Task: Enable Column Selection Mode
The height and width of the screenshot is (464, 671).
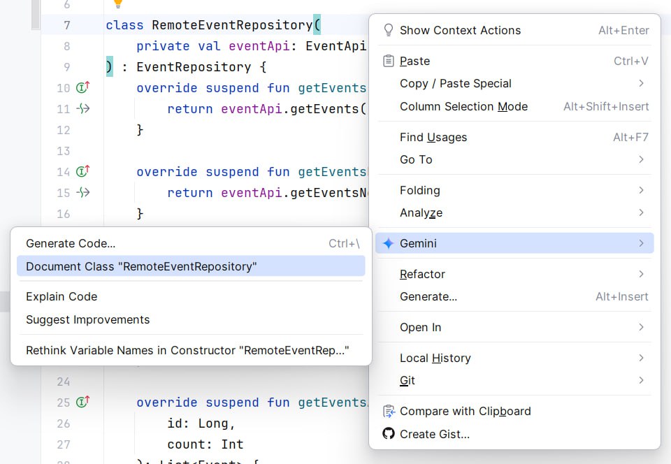Action: pyautogui.click(x=514, y=106)
